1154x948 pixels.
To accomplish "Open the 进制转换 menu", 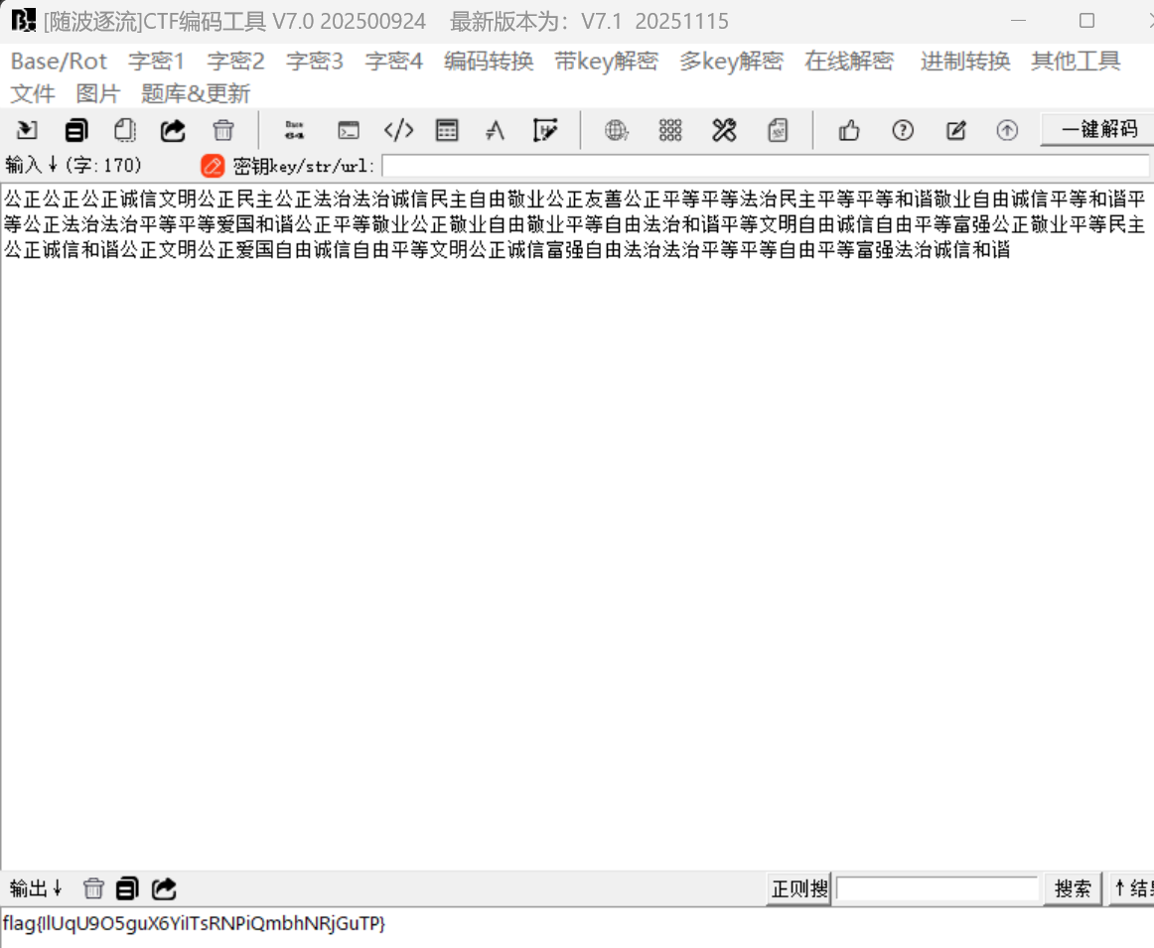I will click(964, 62).
